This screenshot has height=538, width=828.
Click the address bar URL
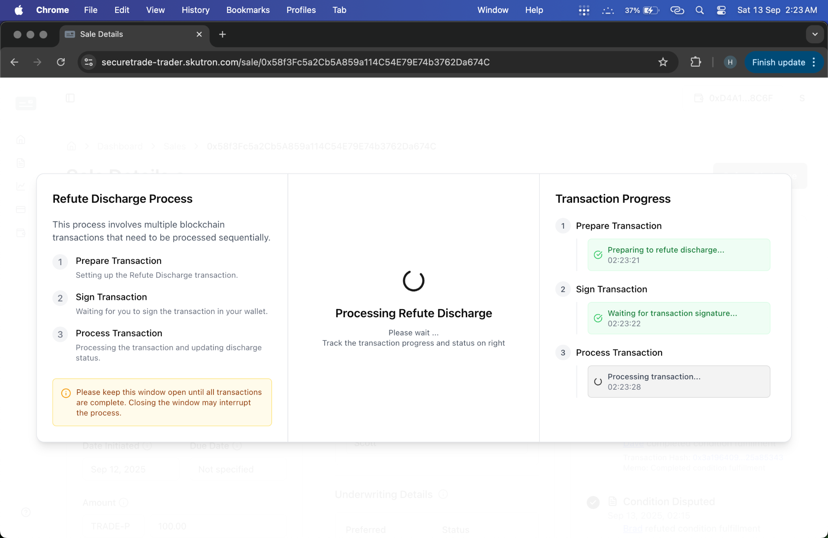(x=296, y=62)
